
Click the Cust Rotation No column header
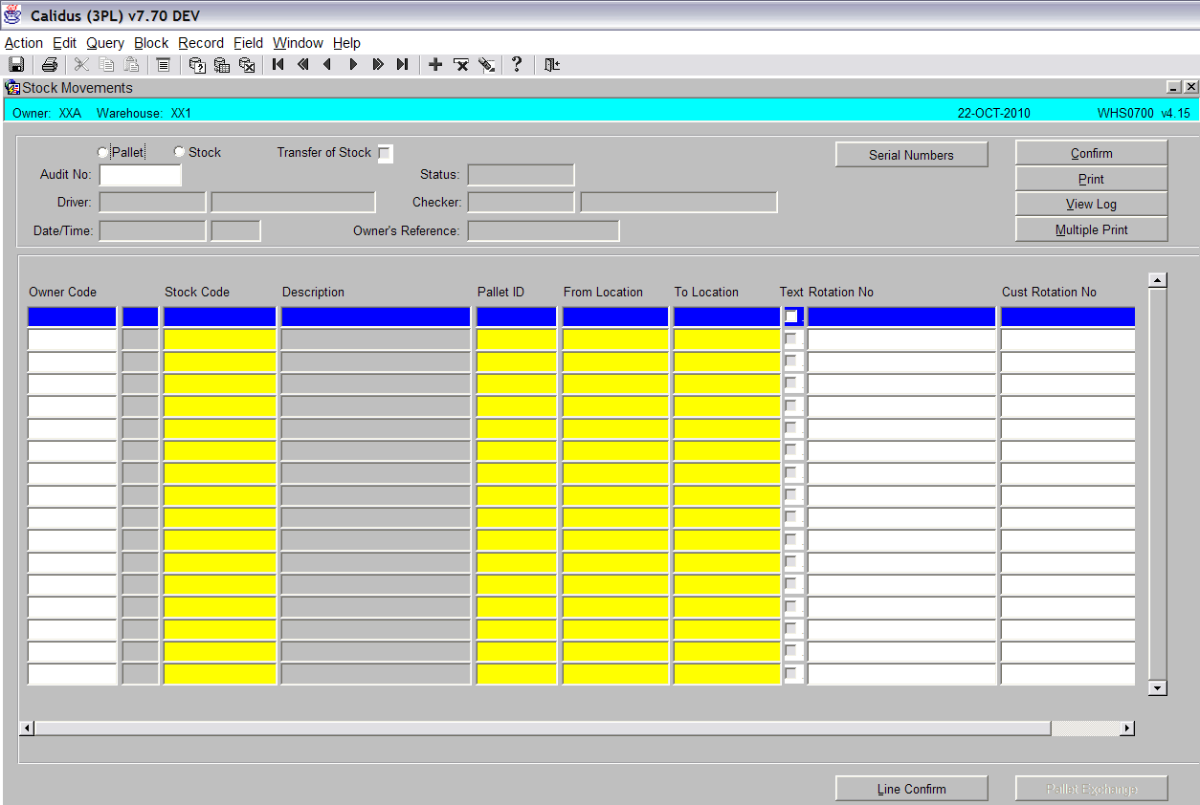click(1049, 292)
